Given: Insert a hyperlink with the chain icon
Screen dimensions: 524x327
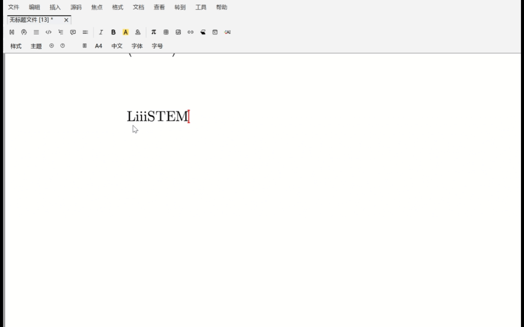Looking at the screenshot, I should point(190,32).
